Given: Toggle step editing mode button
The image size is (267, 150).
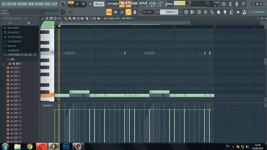Looking at the screenshot, I should click(122, 12).
